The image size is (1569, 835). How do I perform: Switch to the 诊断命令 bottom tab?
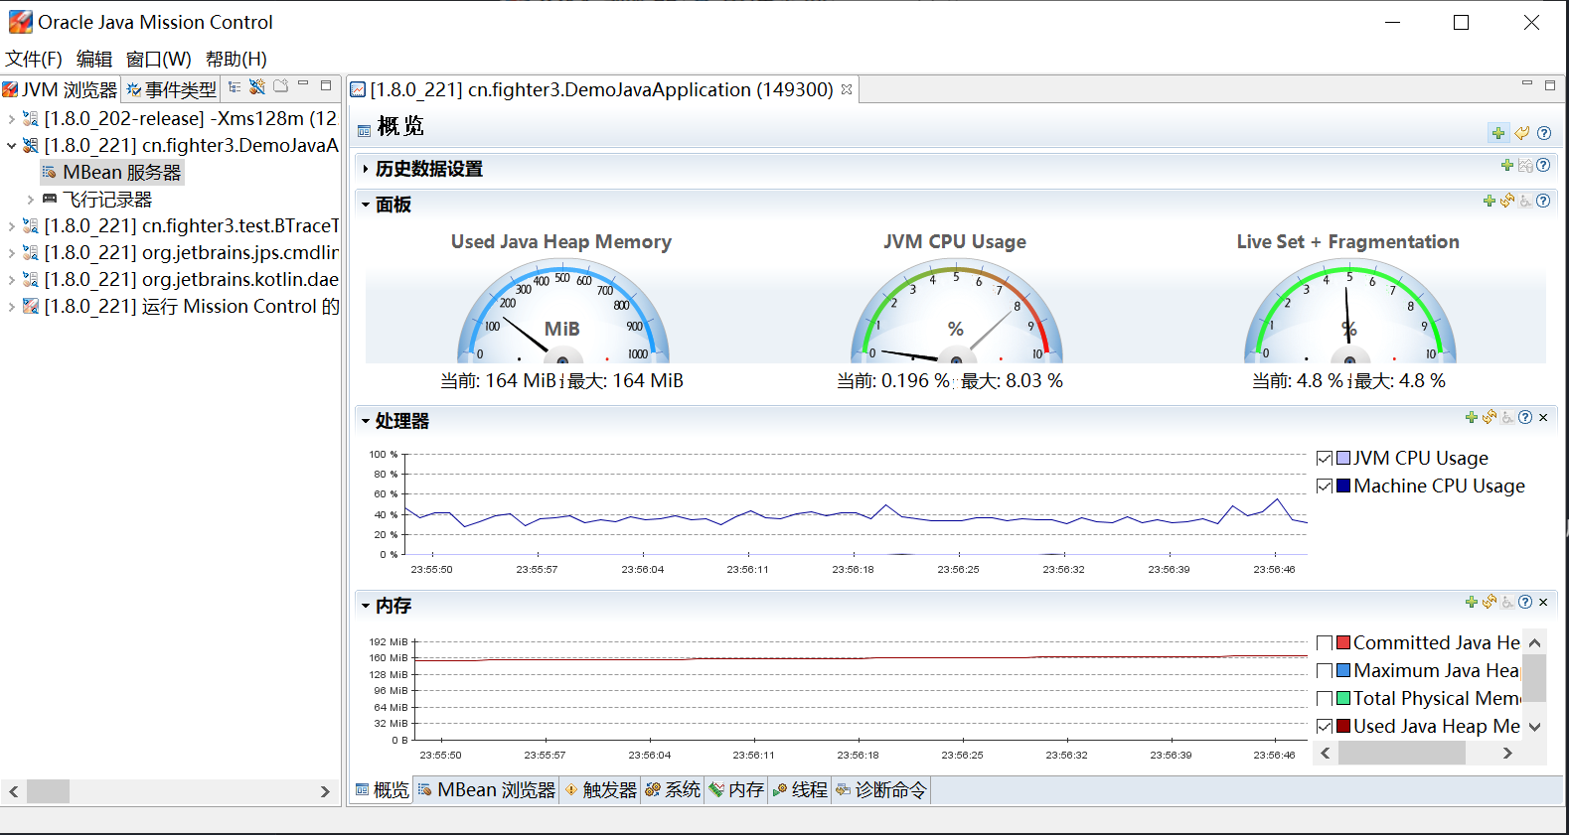pyautogui.click(x=881, y=790)
